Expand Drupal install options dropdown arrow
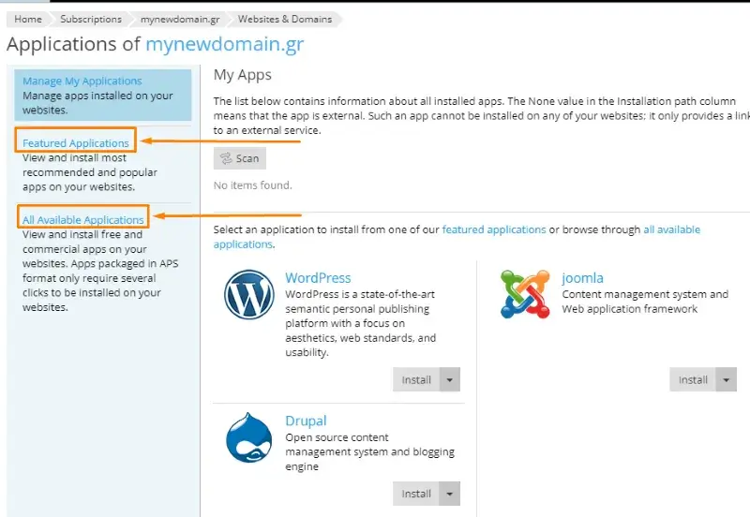This screenshot has width=750, height=517. 450,494
